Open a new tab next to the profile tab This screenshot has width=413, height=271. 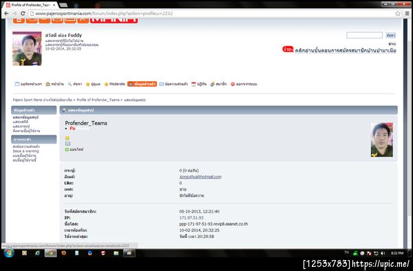click(x=63, y=5)
